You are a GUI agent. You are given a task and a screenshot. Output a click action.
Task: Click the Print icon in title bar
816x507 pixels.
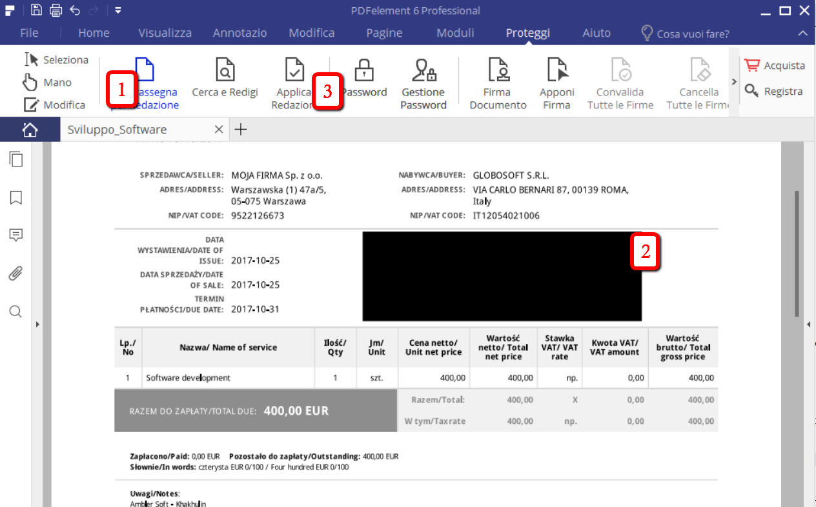[x=56, y=10]
